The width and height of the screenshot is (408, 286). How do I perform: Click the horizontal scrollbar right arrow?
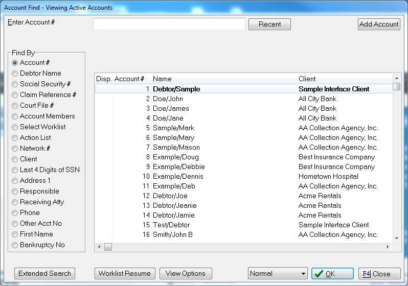[388, 247]
